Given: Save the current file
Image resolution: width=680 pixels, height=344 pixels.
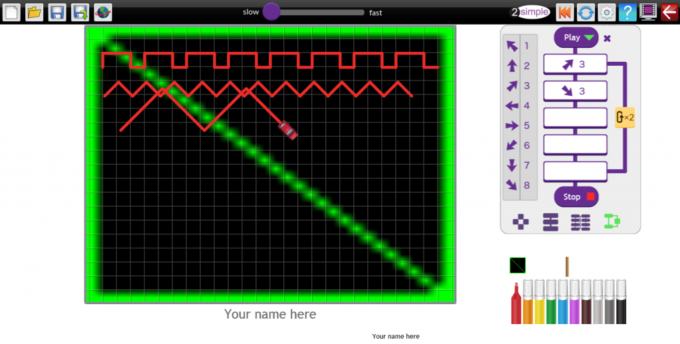Looking at the screenshot, I should [x=57, y=13].
